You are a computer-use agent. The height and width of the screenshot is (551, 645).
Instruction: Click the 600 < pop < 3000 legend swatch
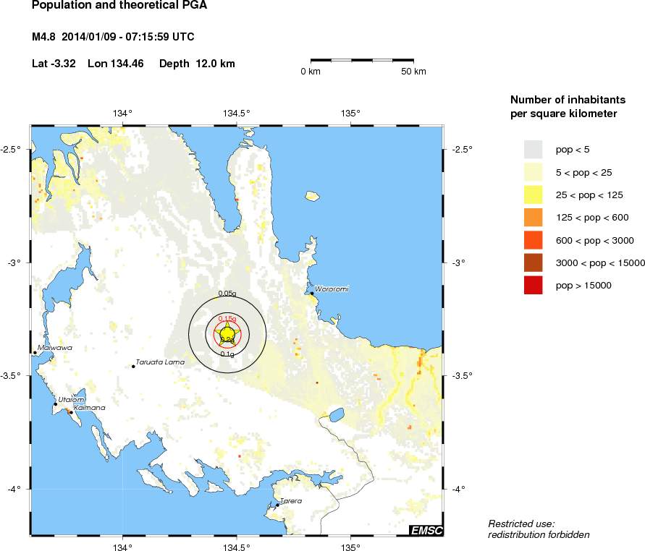pos(534,240)
